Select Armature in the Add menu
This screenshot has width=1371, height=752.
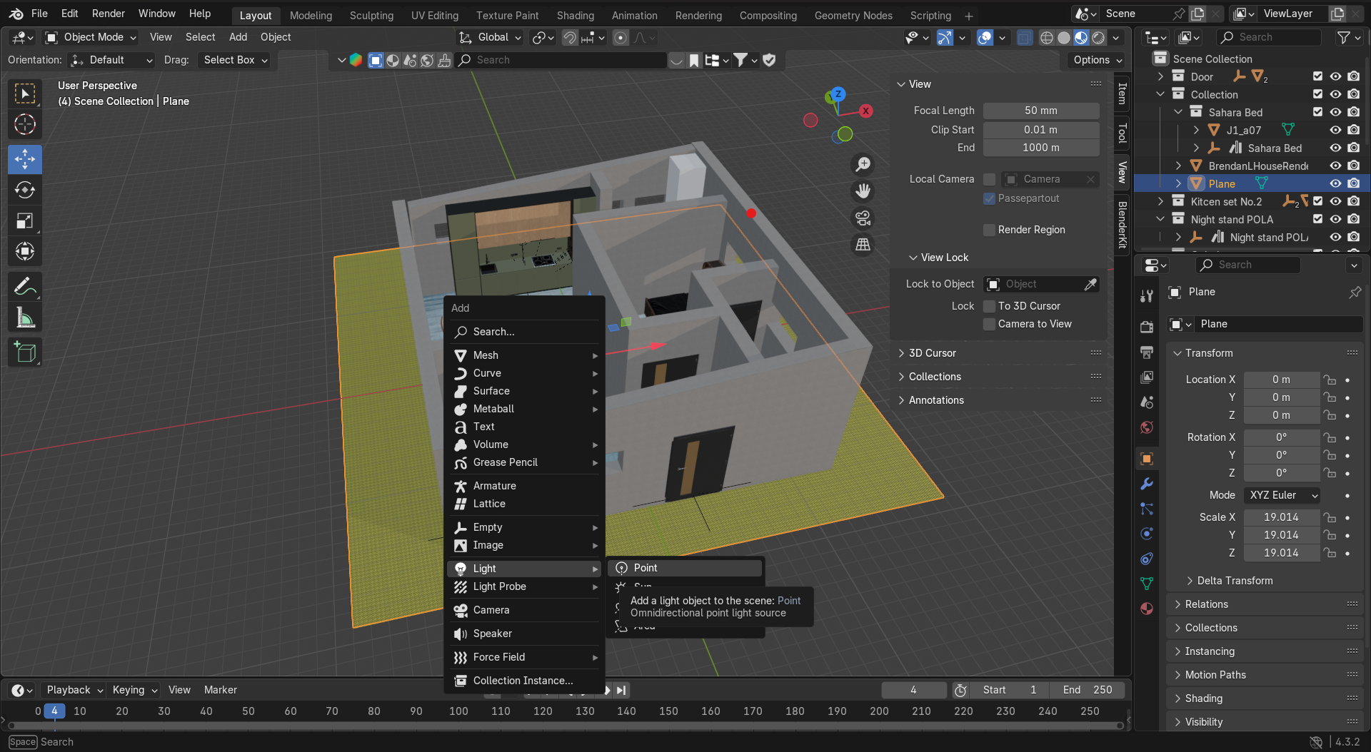coord(525,486)
